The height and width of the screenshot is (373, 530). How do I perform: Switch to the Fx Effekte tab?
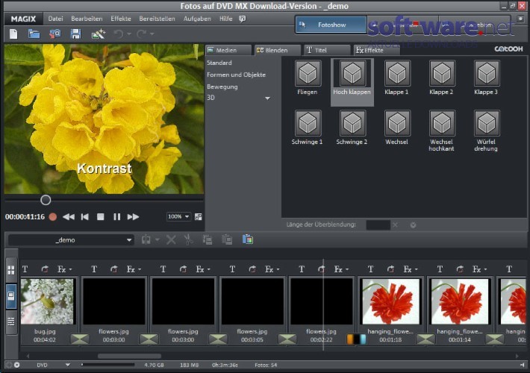[376, 50]
